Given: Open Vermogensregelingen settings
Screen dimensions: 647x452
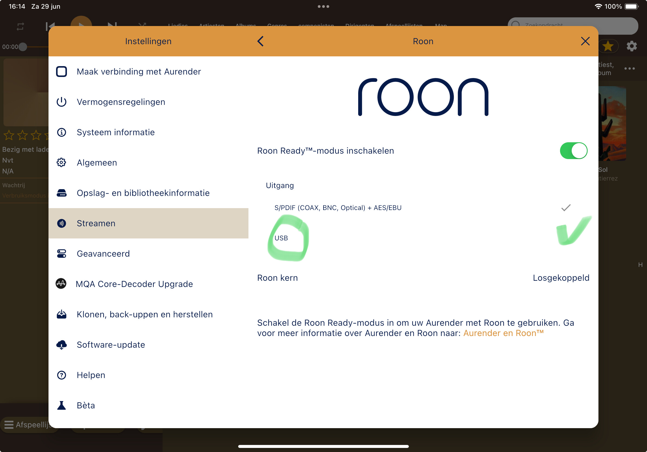Looking at the screenshot, I should pos(148,102).
